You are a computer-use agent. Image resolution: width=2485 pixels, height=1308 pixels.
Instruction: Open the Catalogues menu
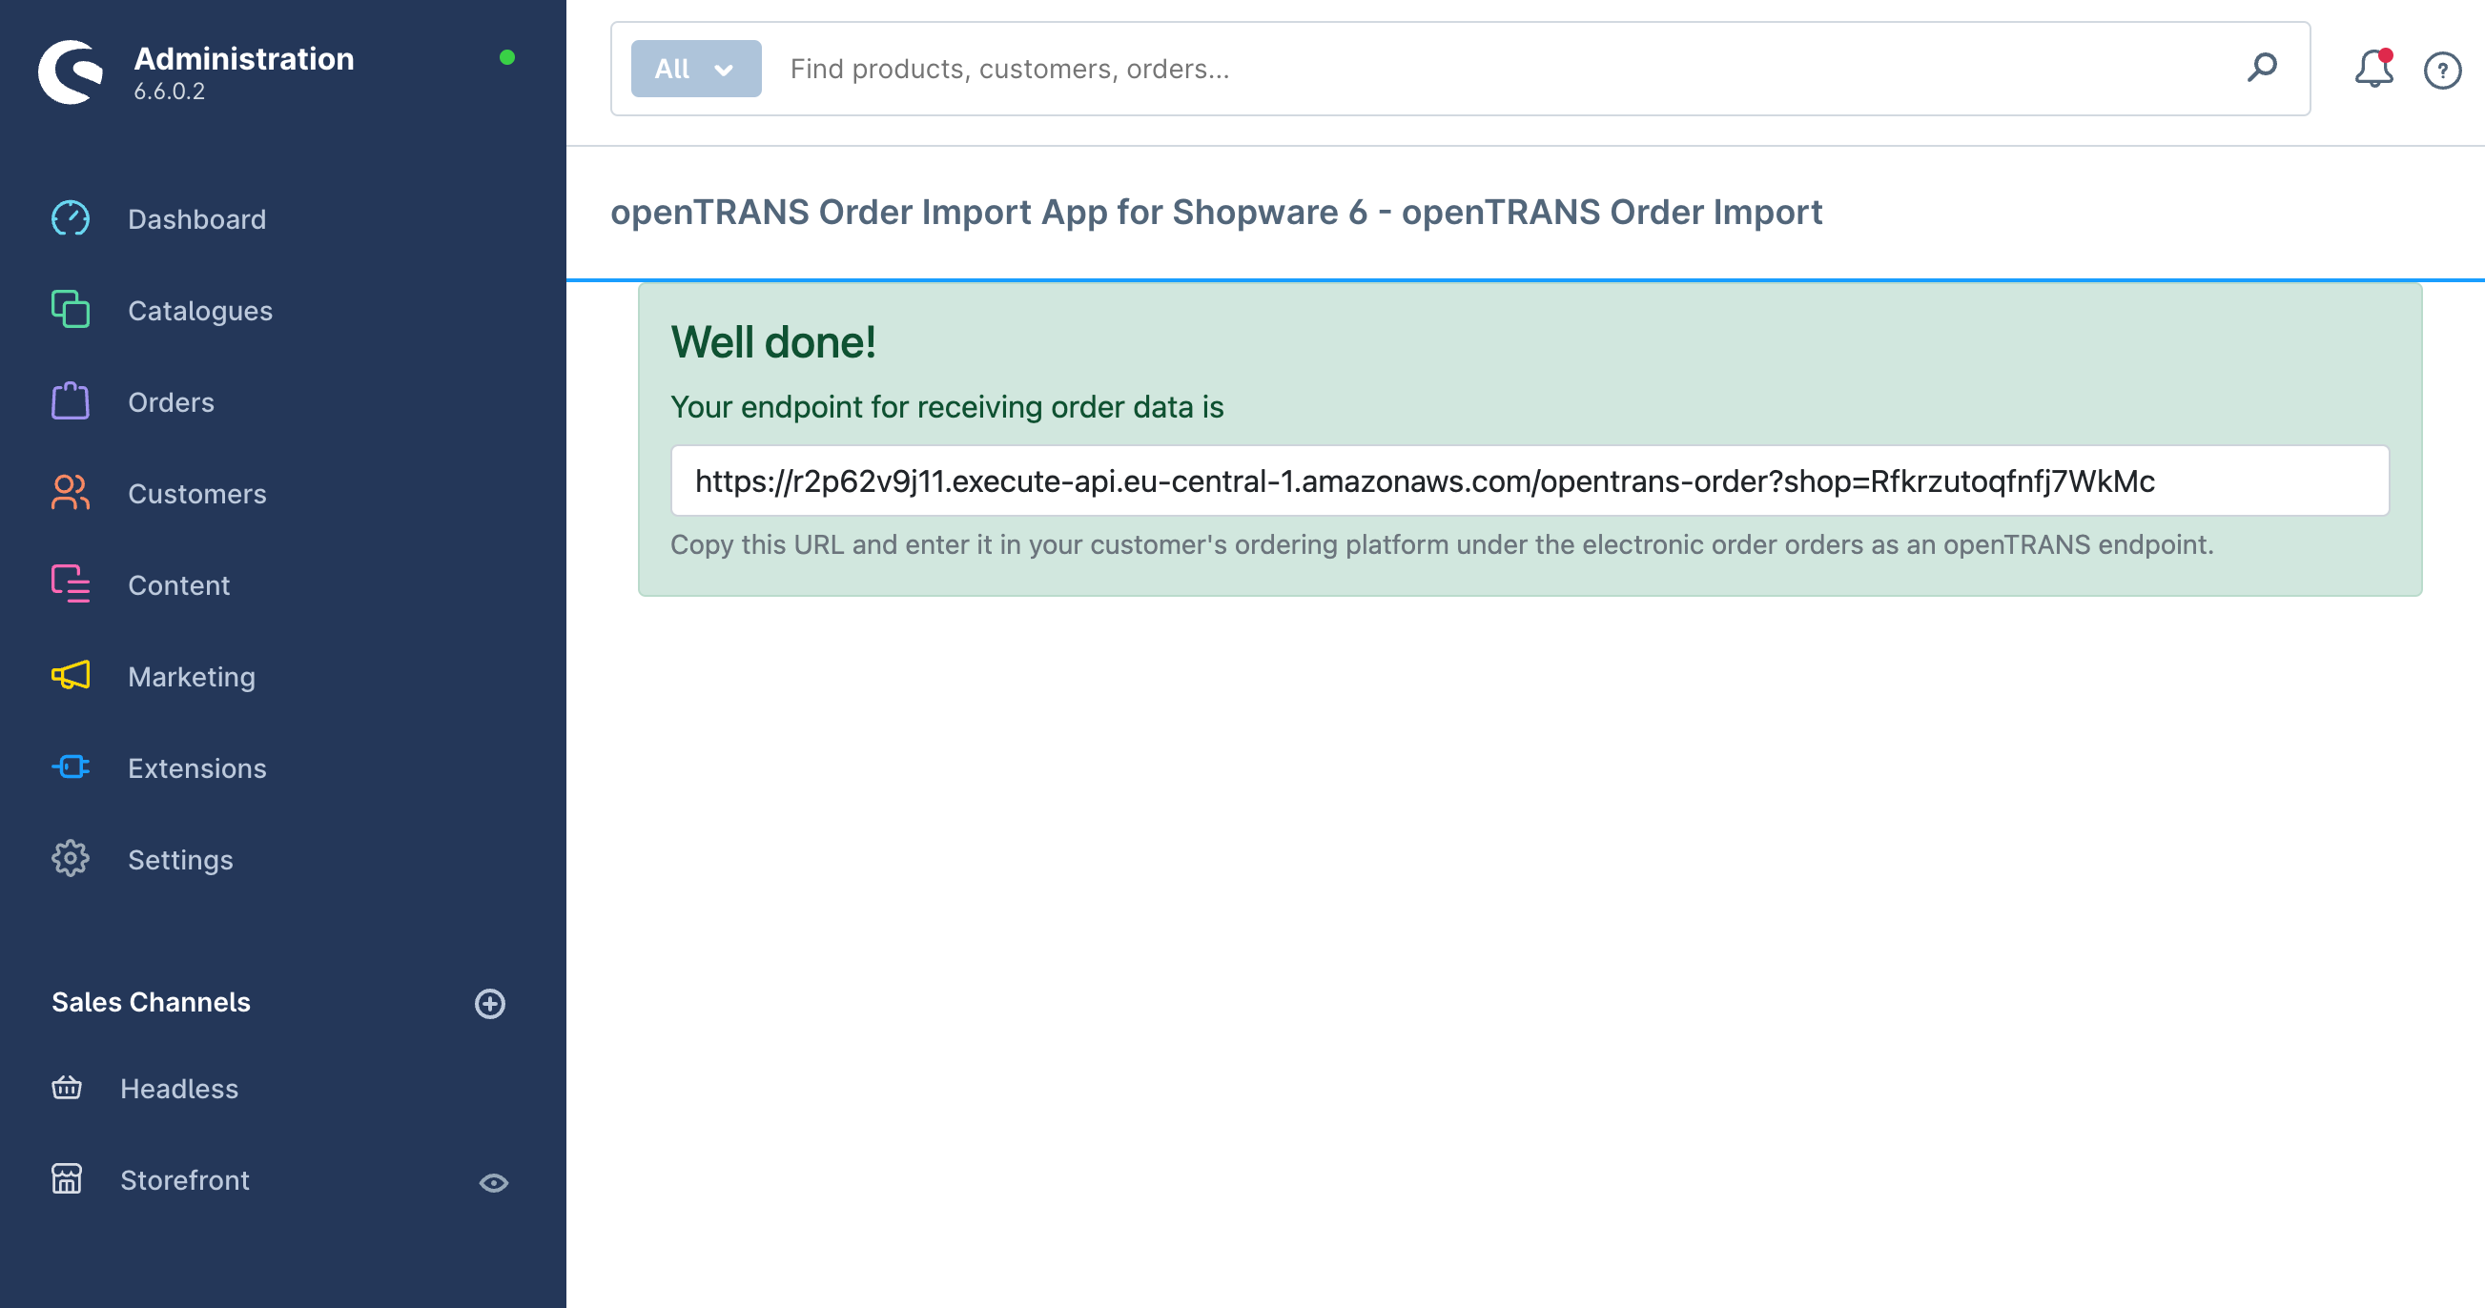pyautogui.click(x=199, y=311)
